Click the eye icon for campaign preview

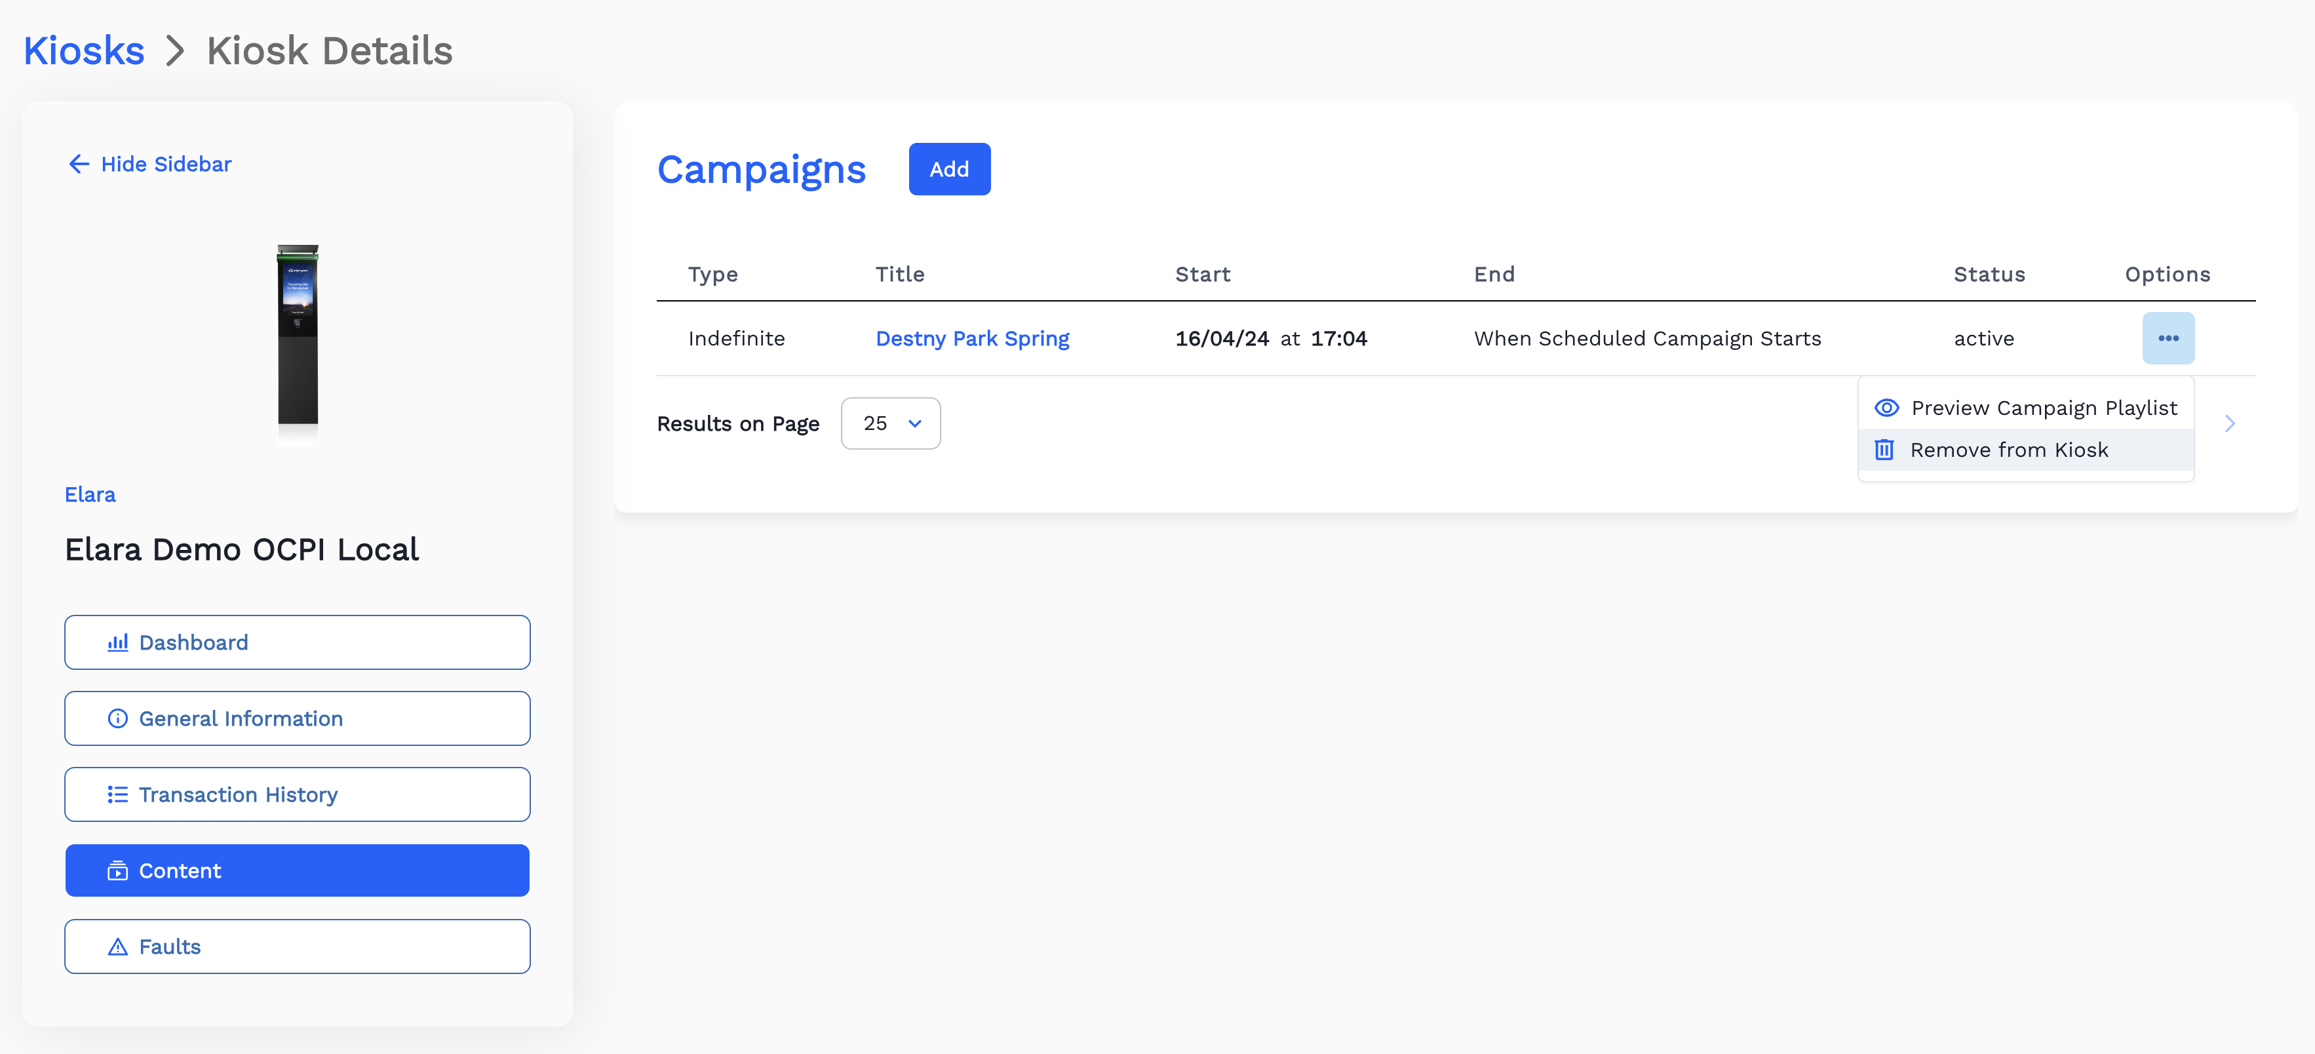point(1886,408)
